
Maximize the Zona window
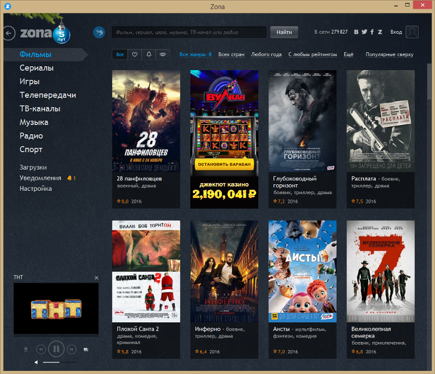pyautogui.click(x=407, y=5)
